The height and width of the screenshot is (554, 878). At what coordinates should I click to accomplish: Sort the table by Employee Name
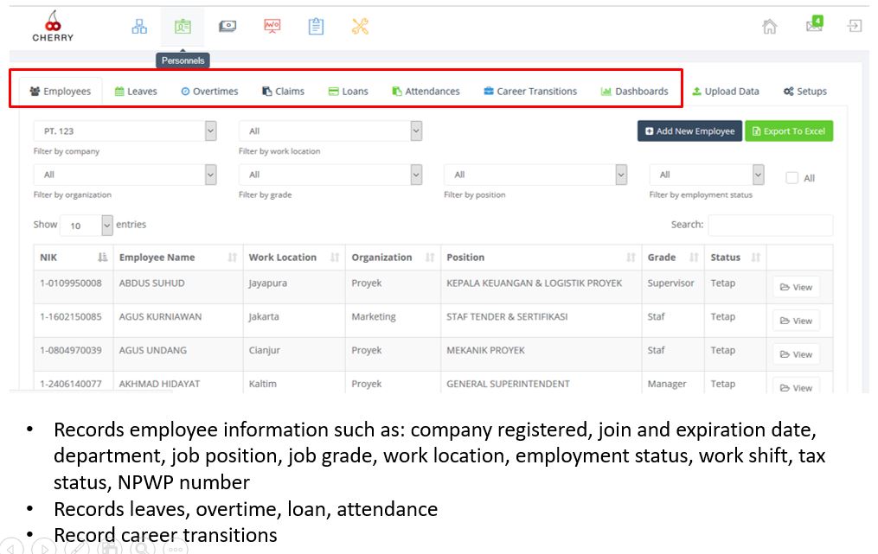coord(232,258)
